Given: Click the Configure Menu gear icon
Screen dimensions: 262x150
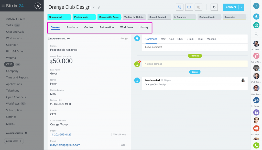Looking at the screenshot, I should (x=26, y=133).
